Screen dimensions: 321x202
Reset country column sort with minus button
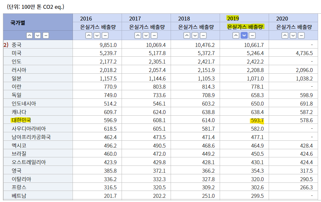46,36
